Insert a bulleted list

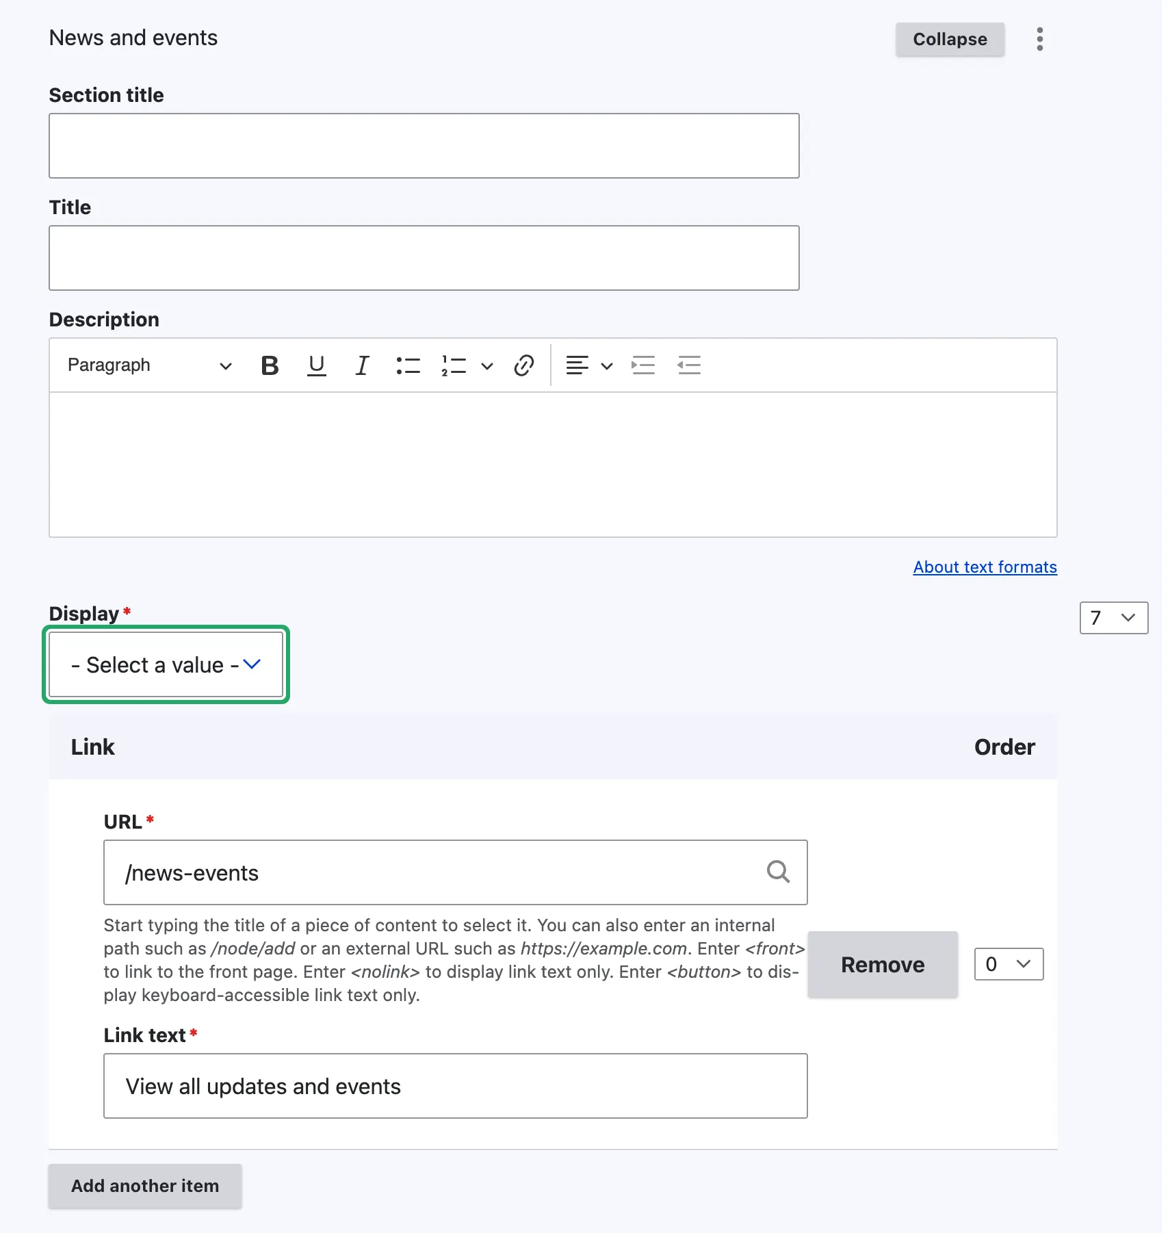click(x=408, y=365)
